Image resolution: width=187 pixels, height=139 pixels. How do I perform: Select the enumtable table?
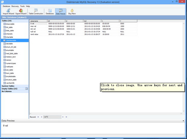click(10, 50)
